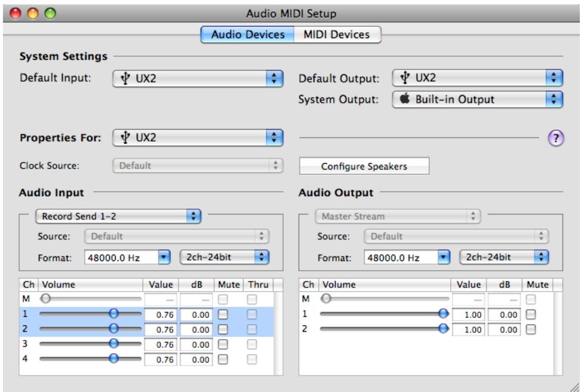Mute output channel 1
581x392 pixels.
point(531,314)
